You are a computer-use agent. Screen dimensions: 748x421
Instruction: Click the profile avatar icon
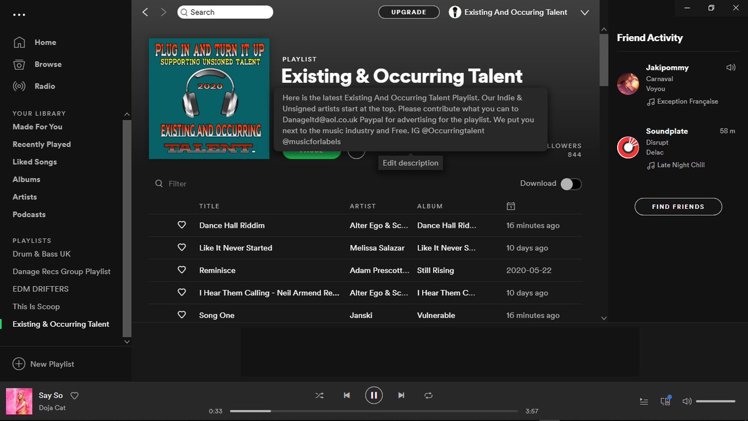455,12
